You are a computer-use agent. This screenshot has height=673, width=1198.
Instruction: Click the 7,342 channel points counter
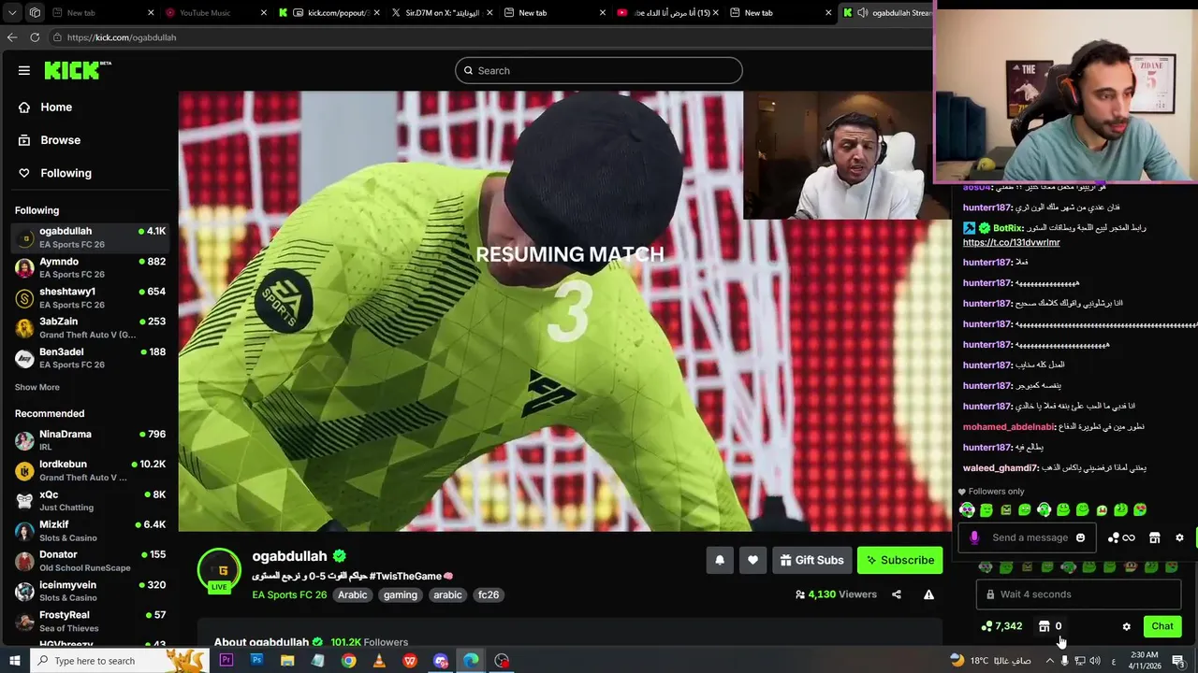[1001, 626]
